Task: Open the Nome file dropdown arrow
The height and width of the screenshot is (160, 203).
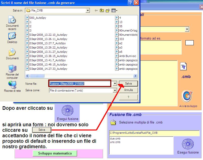Action: (115, 83)
